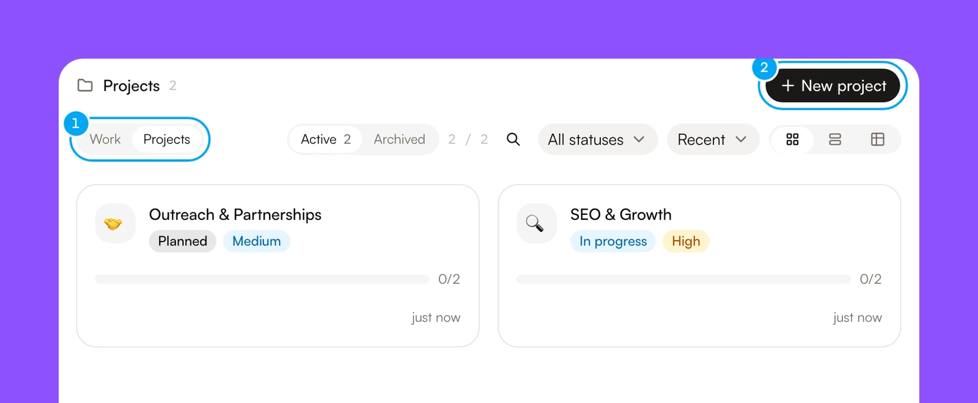
Task: Click the handshake emoji project icon
Action: (116, 223)
